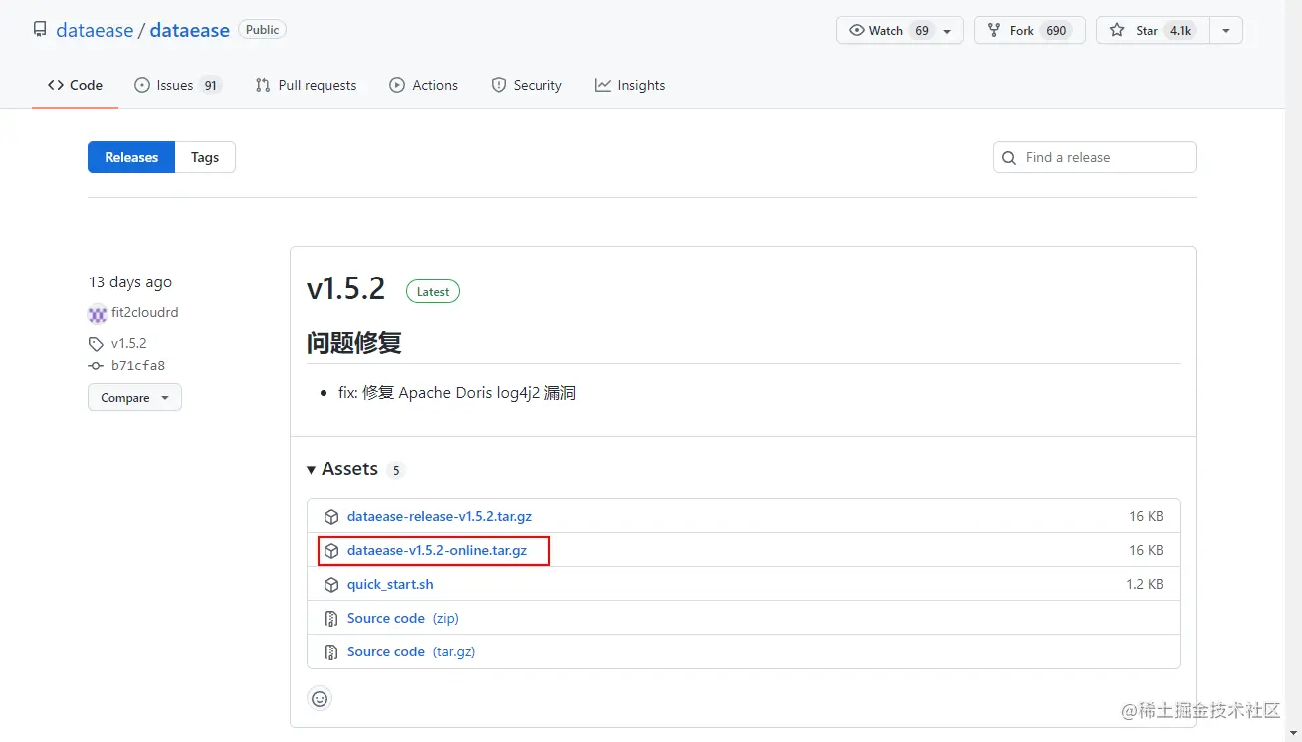Switch to the Code tab
The width and height of the screenshot is (1302, 742).
pyautogui.click(x=75, y=85)
